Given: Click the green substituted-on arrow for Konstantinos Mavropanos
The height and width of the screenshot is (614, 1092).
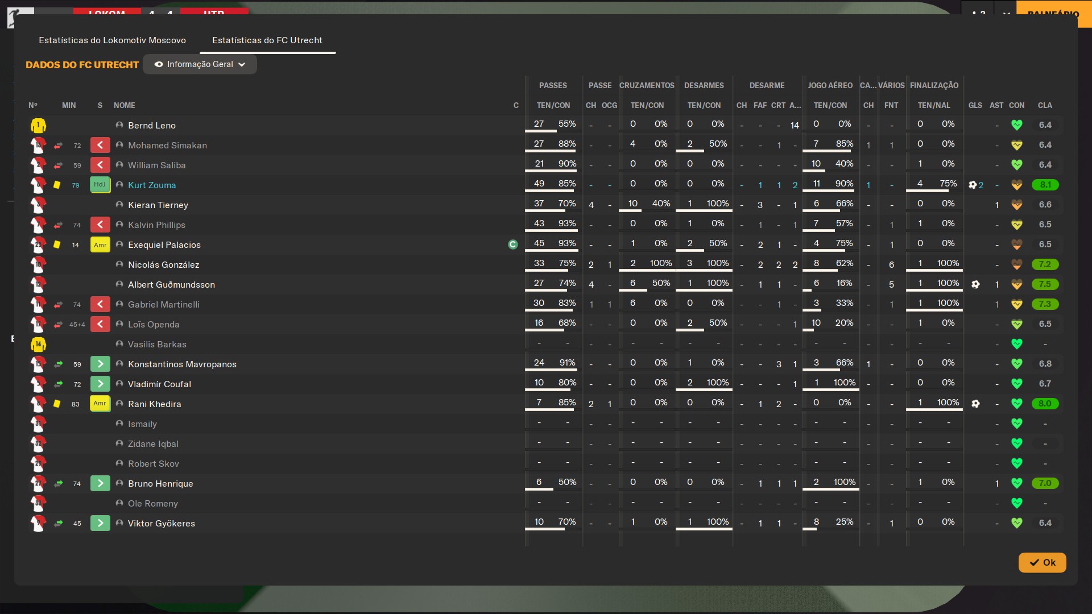Looking at the screenshot, I should tap(100, 364).
